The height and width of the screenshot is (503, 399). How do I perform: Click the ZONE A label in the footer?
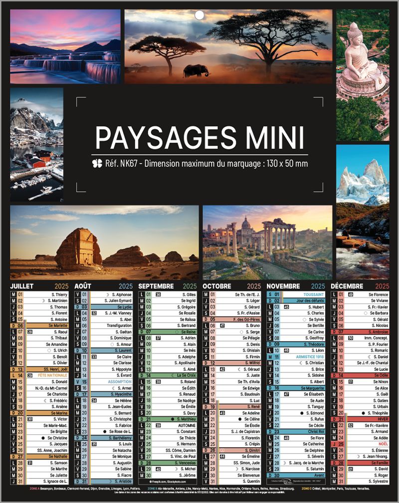(x=35, y=489)
